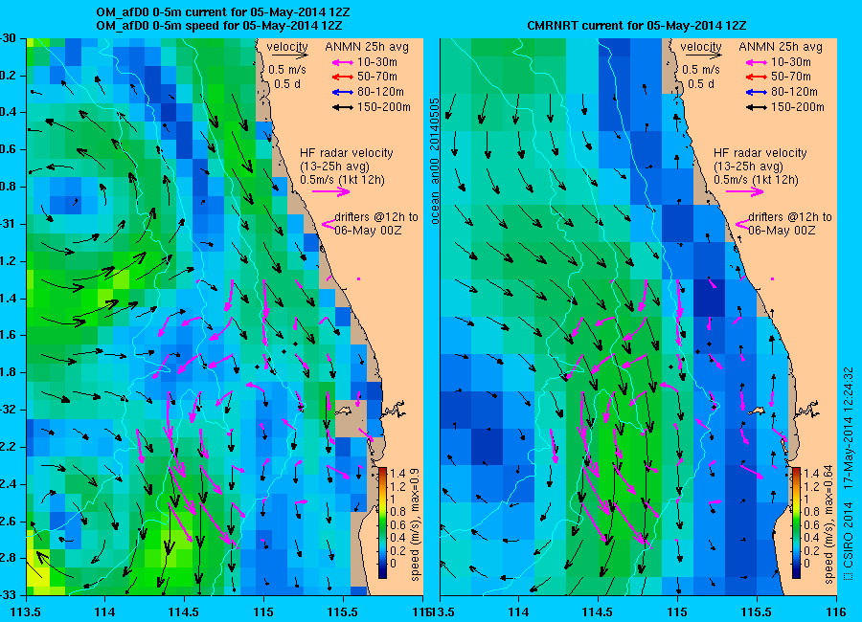The height and width of the screenshot is (622, 862).
Task: Click the red 50-70m arrow in left legend
Action: 343,77
